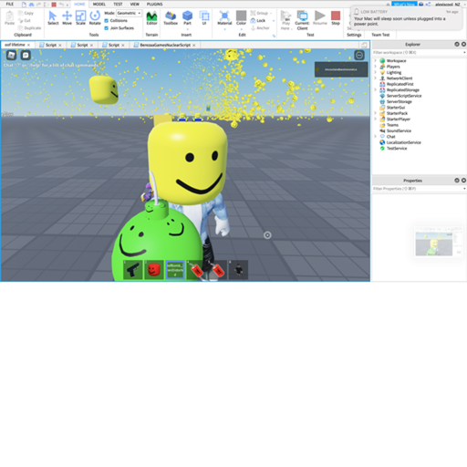Image resolution: width=467 pixels, height=467 pixels.
Task: Click the Cut clipboard button
Action: point(25,21)
